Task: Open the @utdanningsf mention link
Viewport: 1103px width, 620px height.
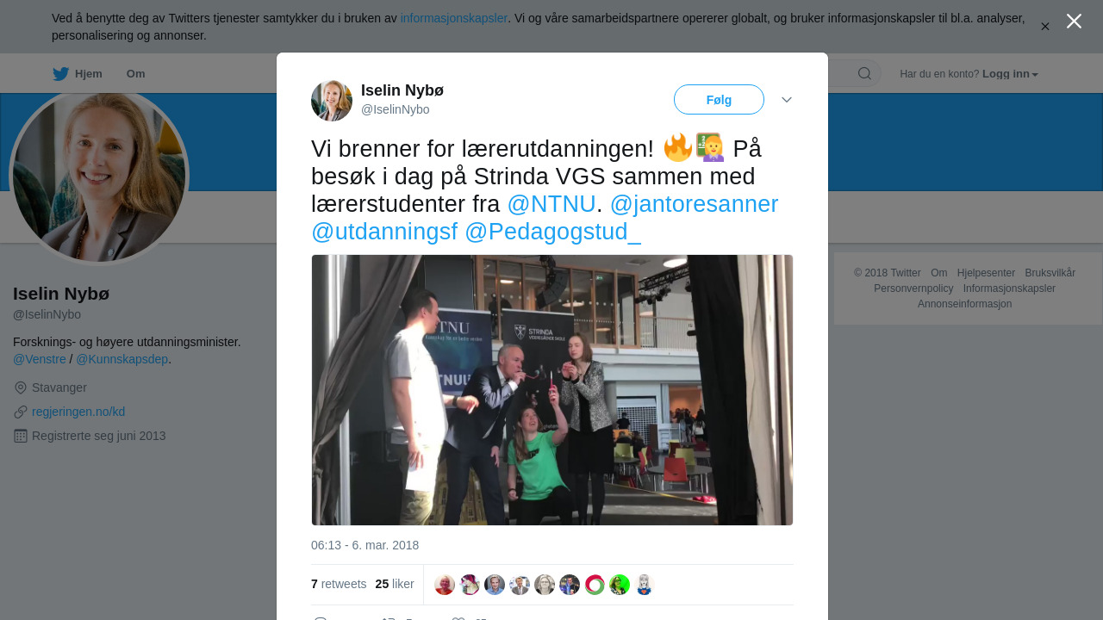Action: point(384,232)
